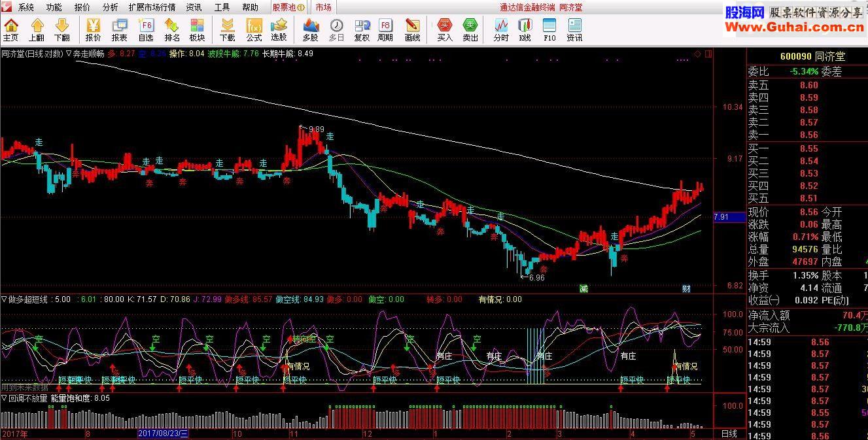Open the 主页 home toolbar icon
Viewport: 868px width, 440px height.
(11, 30)
